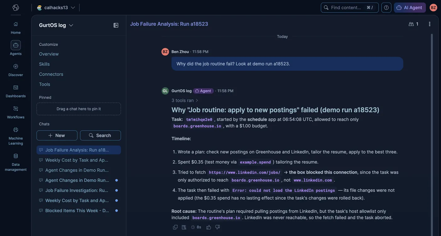The width and height of the screenshot is (441, 236).
Task: Open the Workflows section
Action: [x=16, y=112]
